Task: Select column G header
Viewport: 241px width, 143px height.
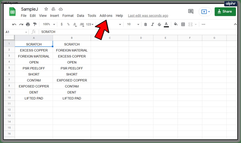Action: [x=214, y=38]
